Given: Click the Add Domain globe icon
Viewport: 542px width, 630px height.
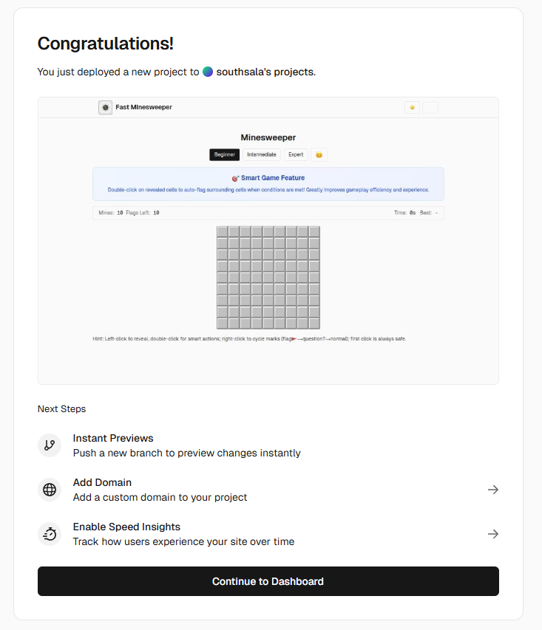Looking at the screenshot, I should 50,490.
